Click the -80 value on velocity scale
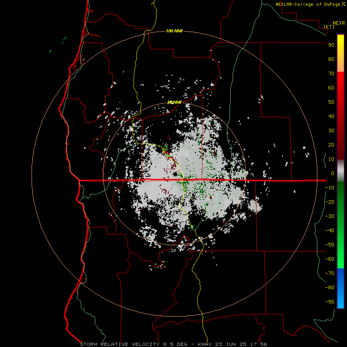Screen dimensions: 347x347 pyautogui.click(x=330, y=288)
